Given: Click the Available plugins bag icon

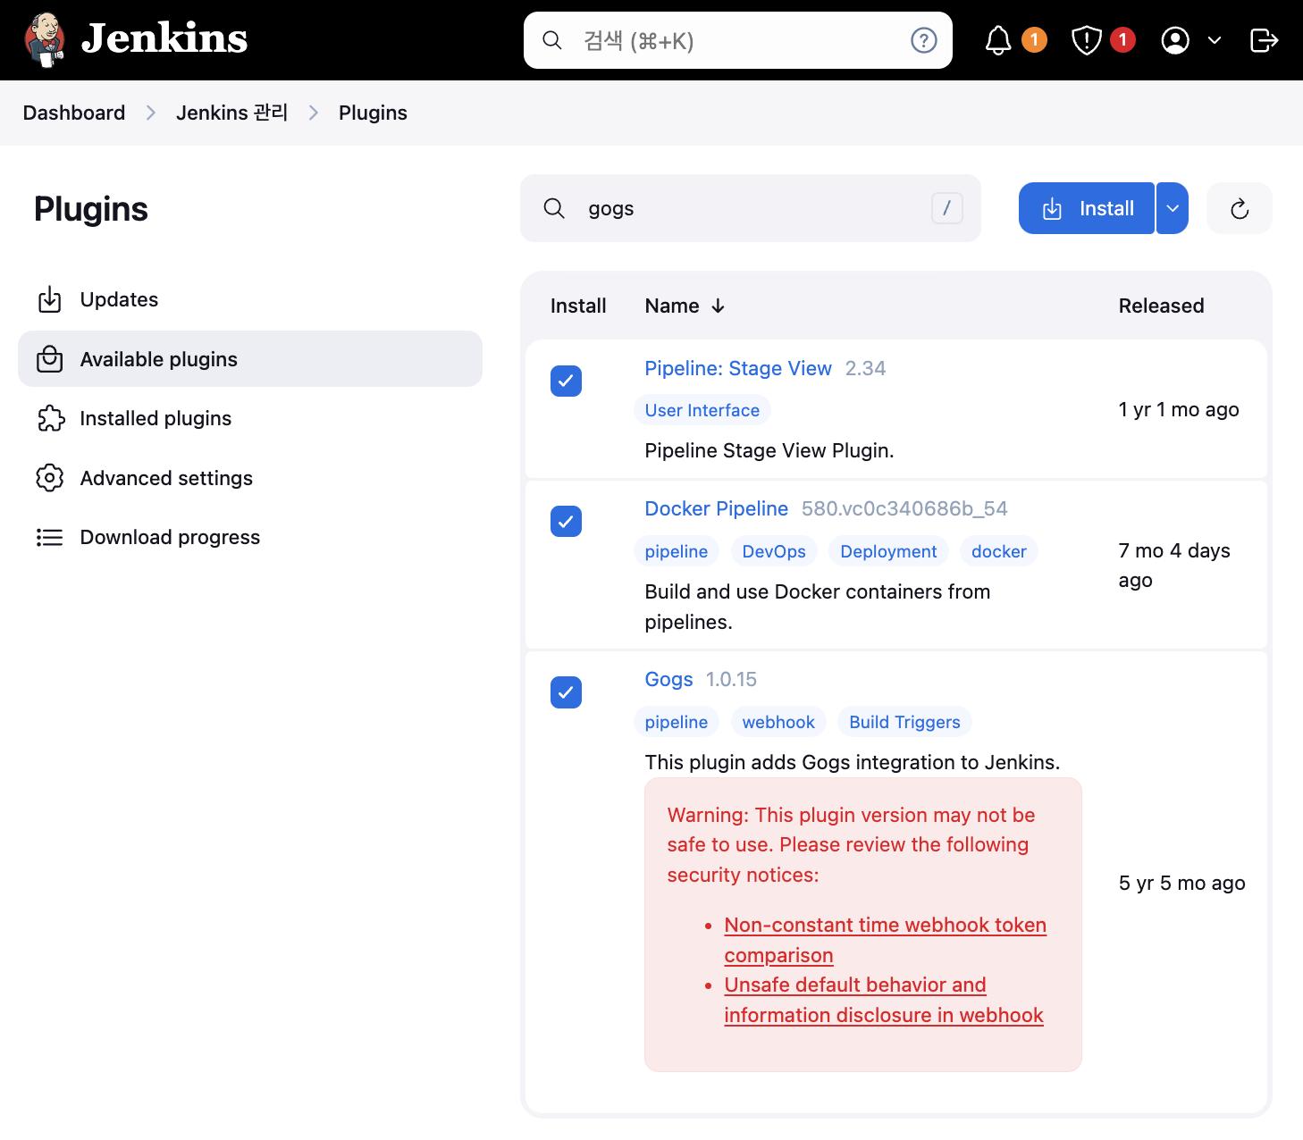Looking at the screenshot, I should click(x=50, y=359).
